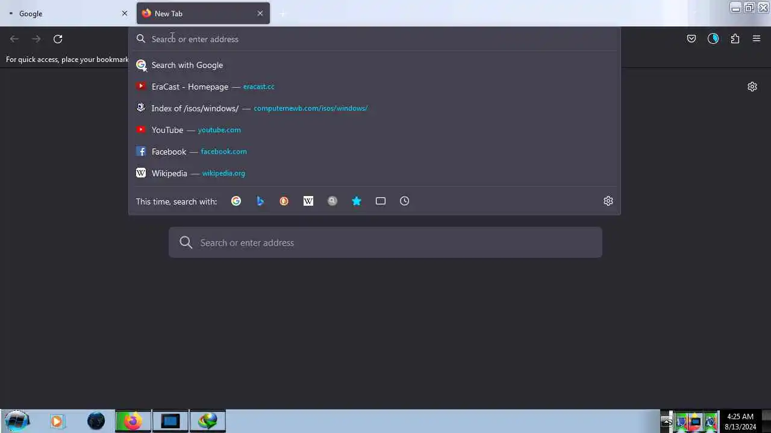Open the Windows Start button
The image size is (771, 433).
click(x=16, y=421)
